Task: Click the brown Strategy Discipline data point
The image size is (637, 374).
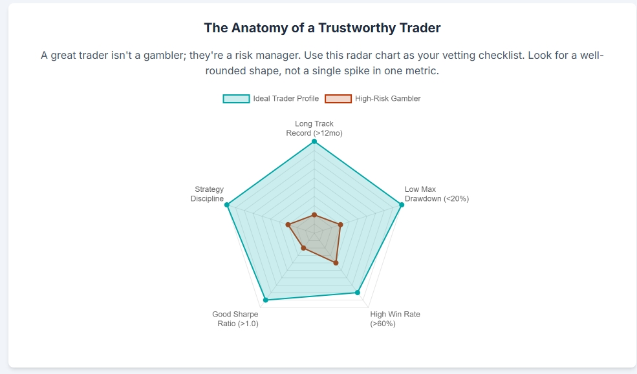Action: (x=288, y=225)
